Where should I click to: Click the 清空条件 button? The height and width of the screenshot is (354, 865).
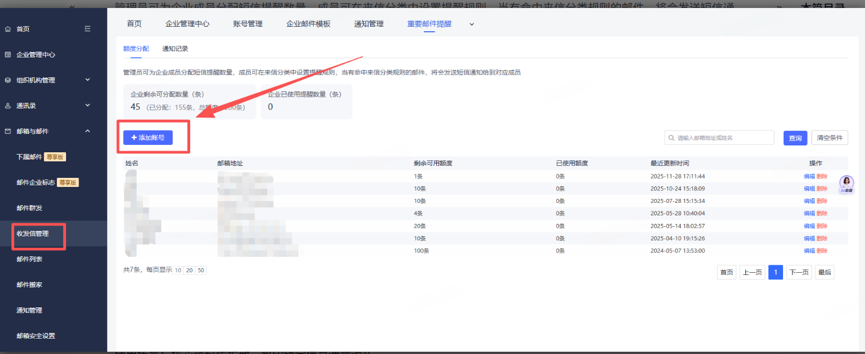coord(830,138)
